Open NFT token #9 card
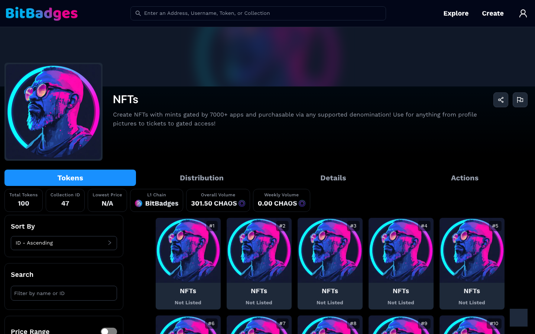535x334 pixels. 401,325
